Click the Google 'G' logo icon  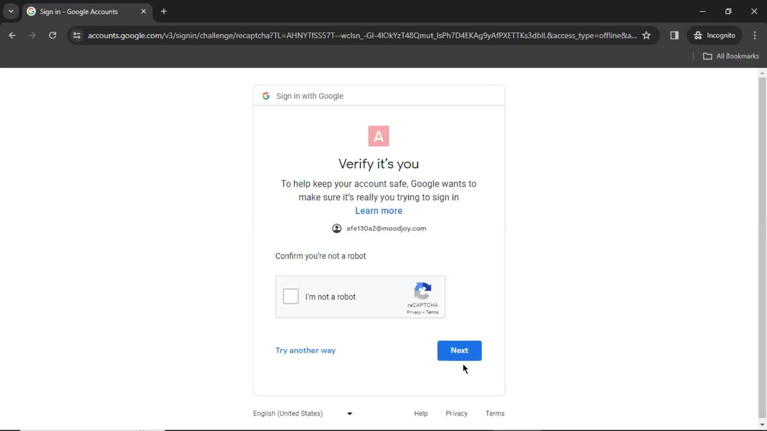pyautogui.click(x=266, y=96)
